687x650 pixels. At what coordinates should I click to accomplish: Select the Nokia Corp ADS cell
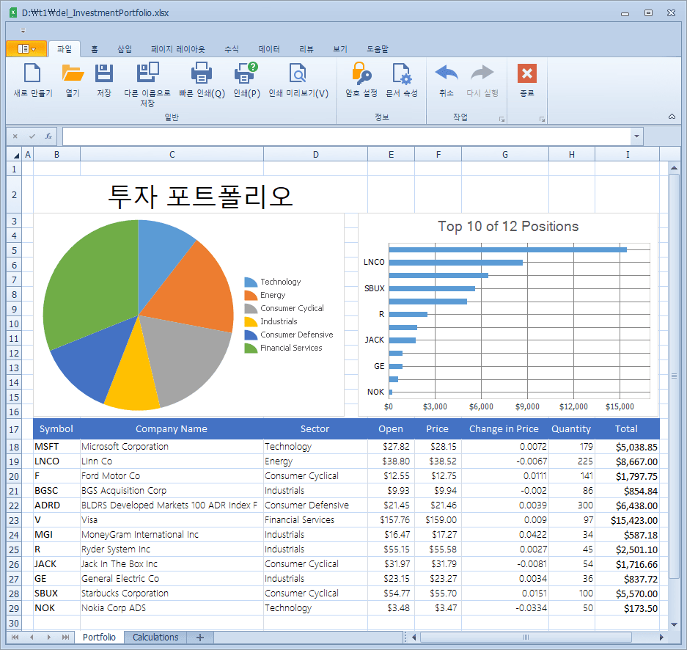click(x=172, y=608)
